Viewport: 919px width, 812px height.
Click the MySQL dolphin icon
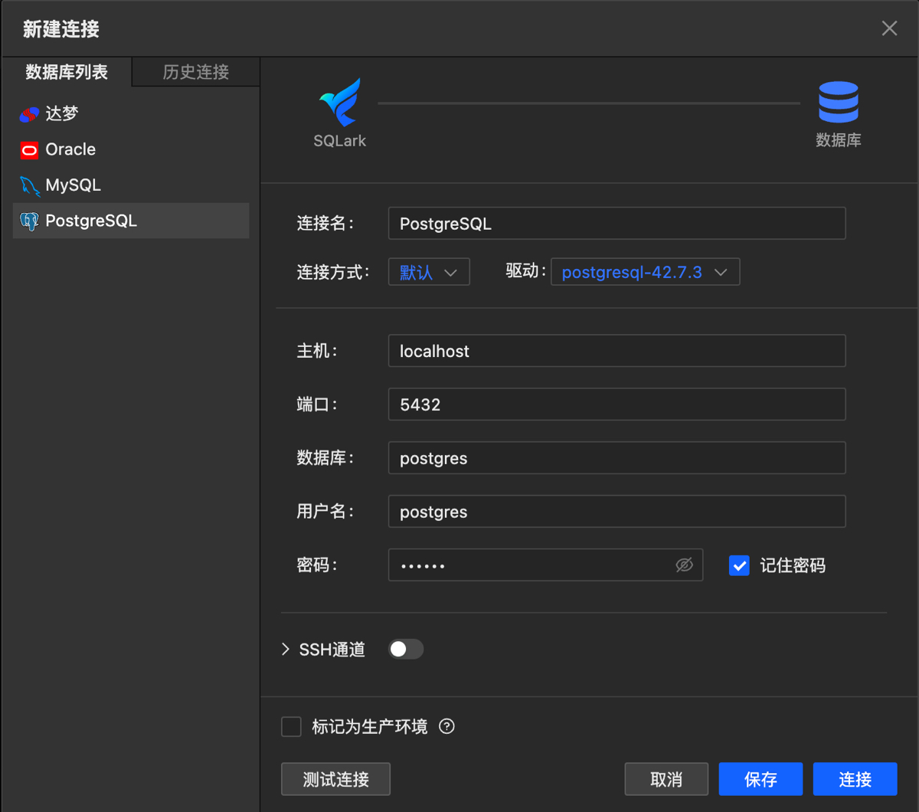pyautogui.click(x=29, y=185)
